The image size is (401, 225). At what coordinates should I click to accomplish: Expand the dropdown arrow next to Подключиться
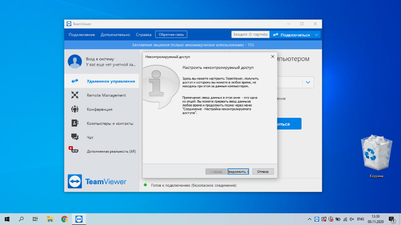click(316, 35)
